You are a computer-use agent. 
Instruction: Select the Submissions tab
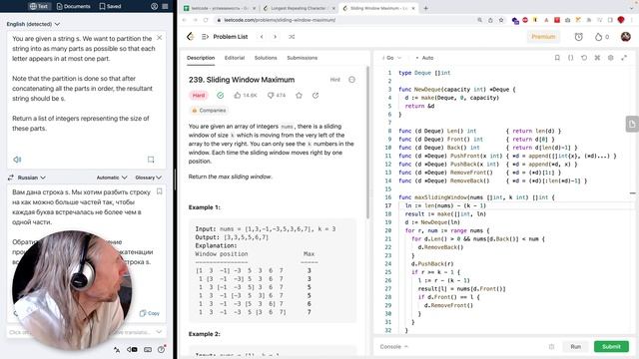(x=302, y=58)
